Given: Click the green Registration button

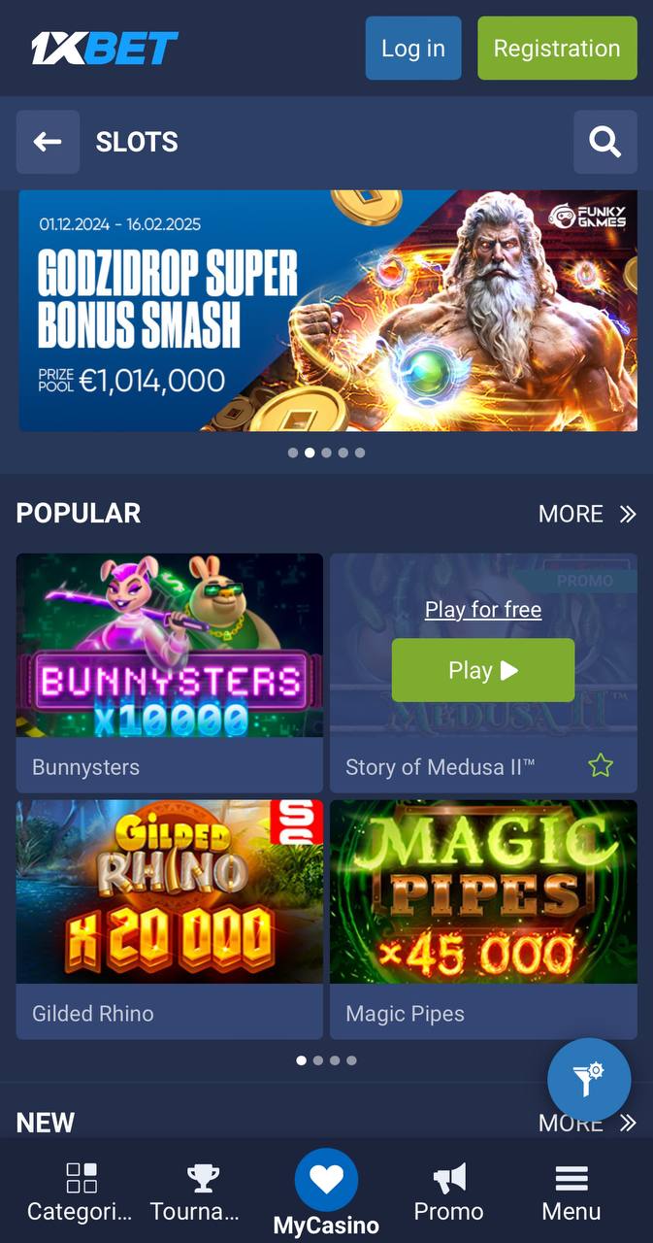Looking at the screenshot, I should tap(557, 48).
